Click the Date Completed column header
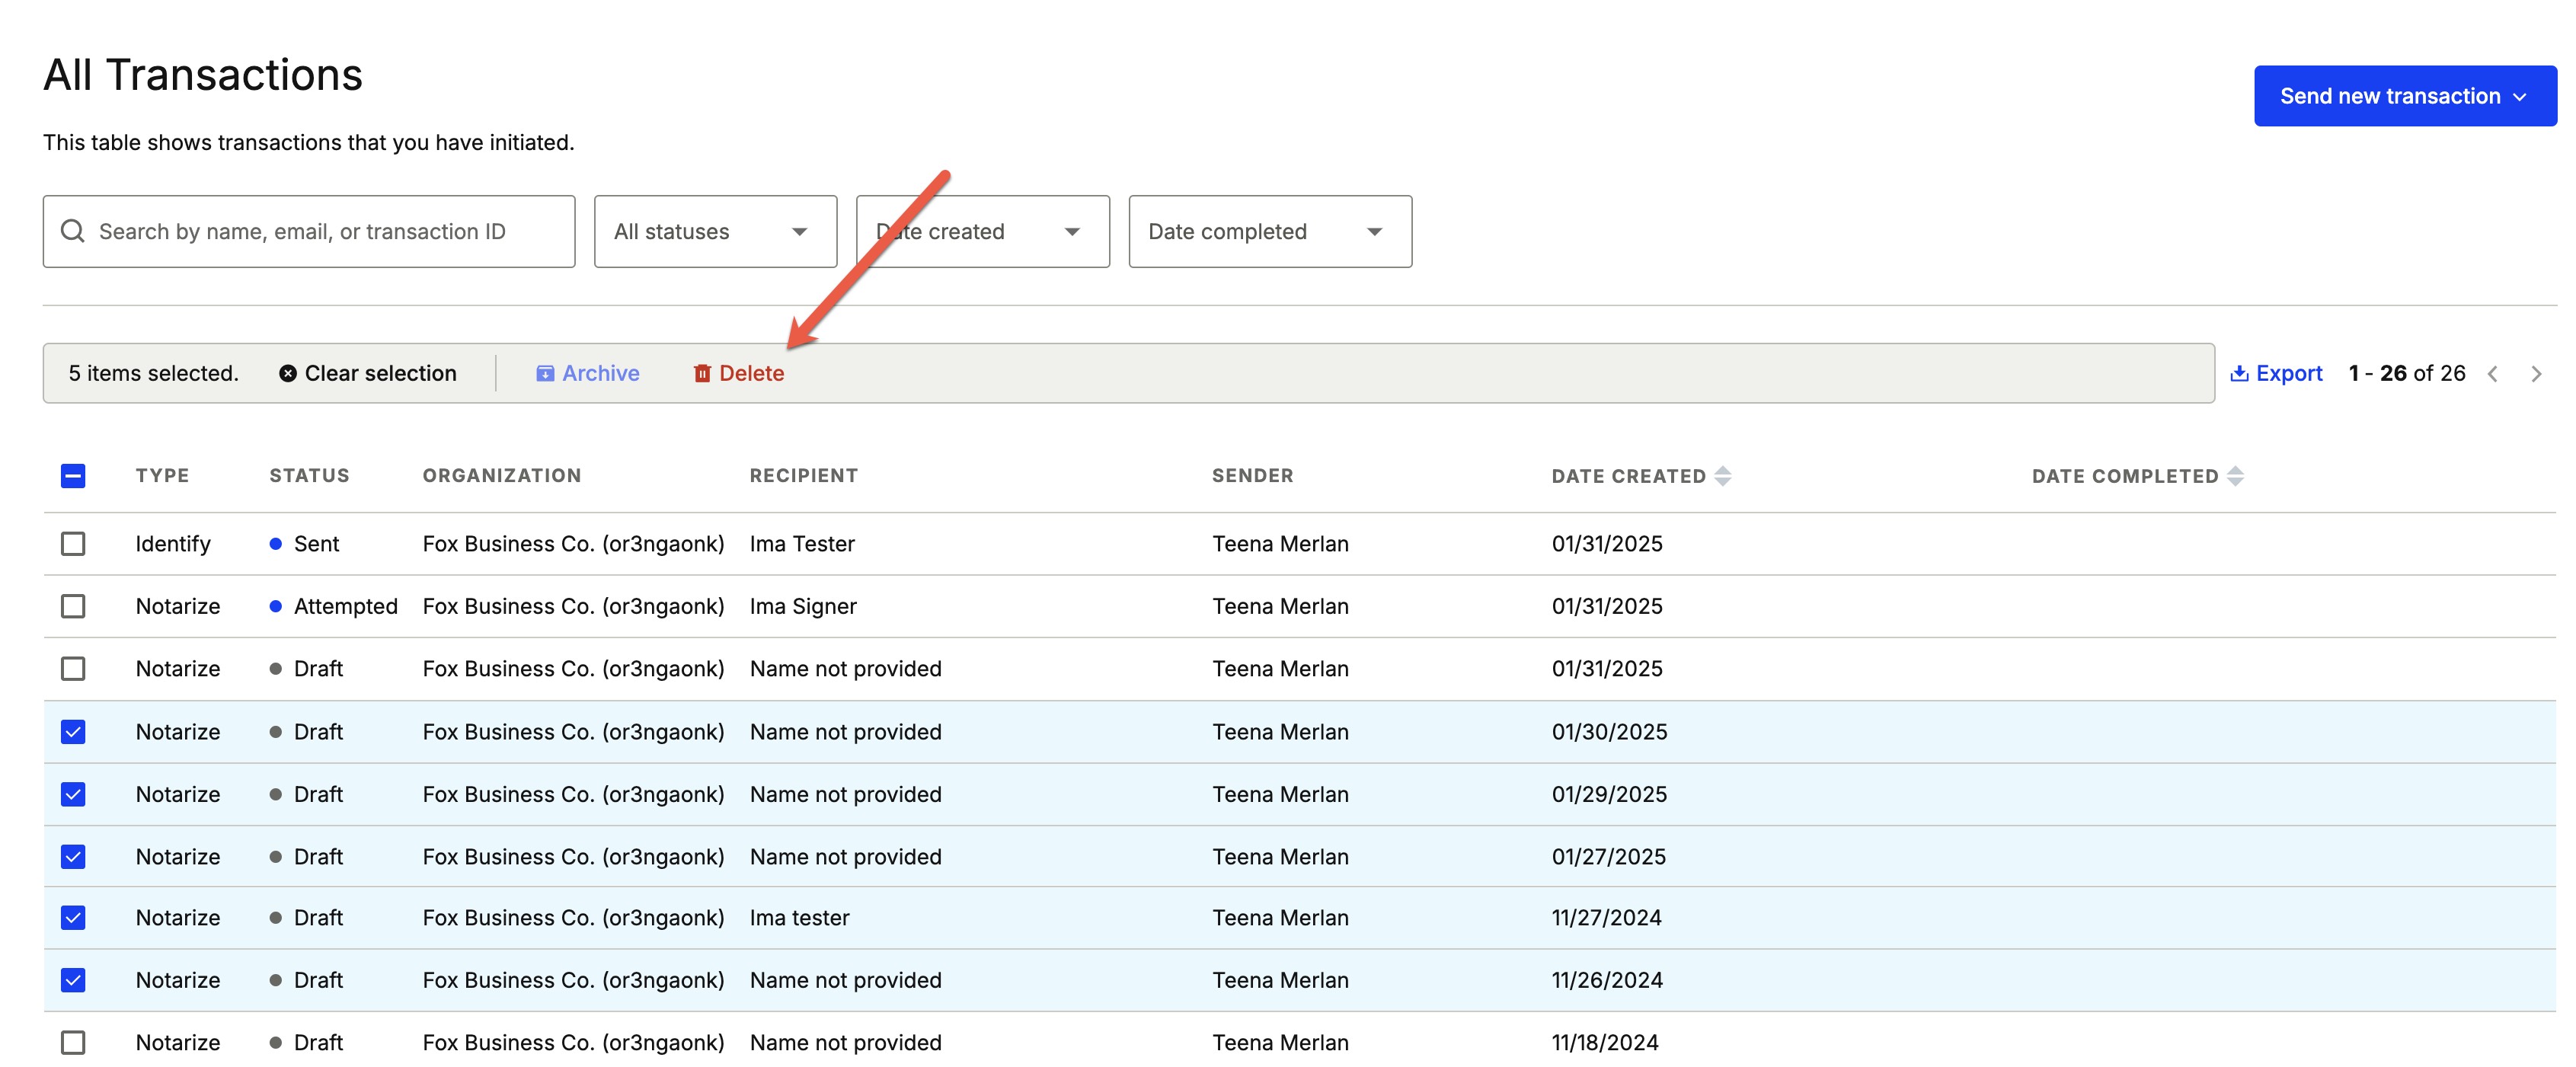The width and height of the screenshot is (2576, 1067). pyautogui.click(x=2125, y=477)
